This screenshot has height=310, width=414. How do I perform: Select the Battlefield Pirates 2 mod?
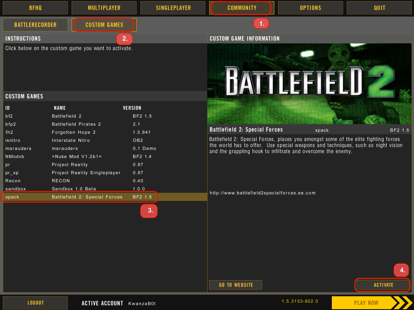point(105,124)
